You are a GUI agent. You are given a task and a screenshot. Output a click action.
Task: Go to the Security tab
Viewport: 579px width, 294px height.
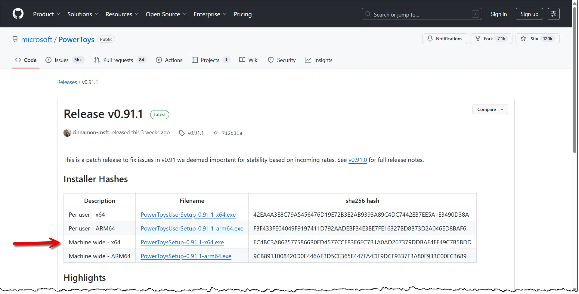point(282,60)
